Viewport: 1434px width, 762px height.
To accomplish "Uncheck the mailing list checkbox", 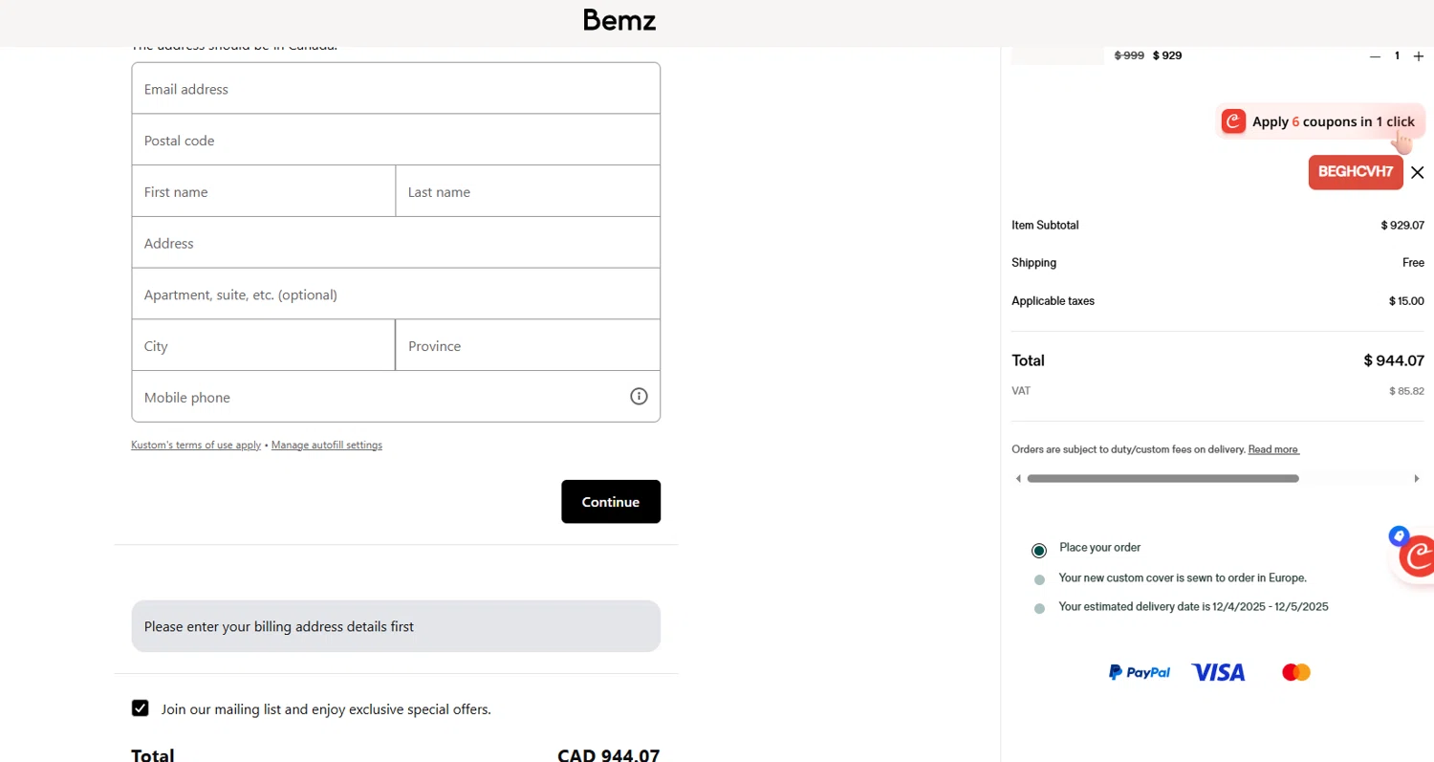I will (x=141, y=708).
